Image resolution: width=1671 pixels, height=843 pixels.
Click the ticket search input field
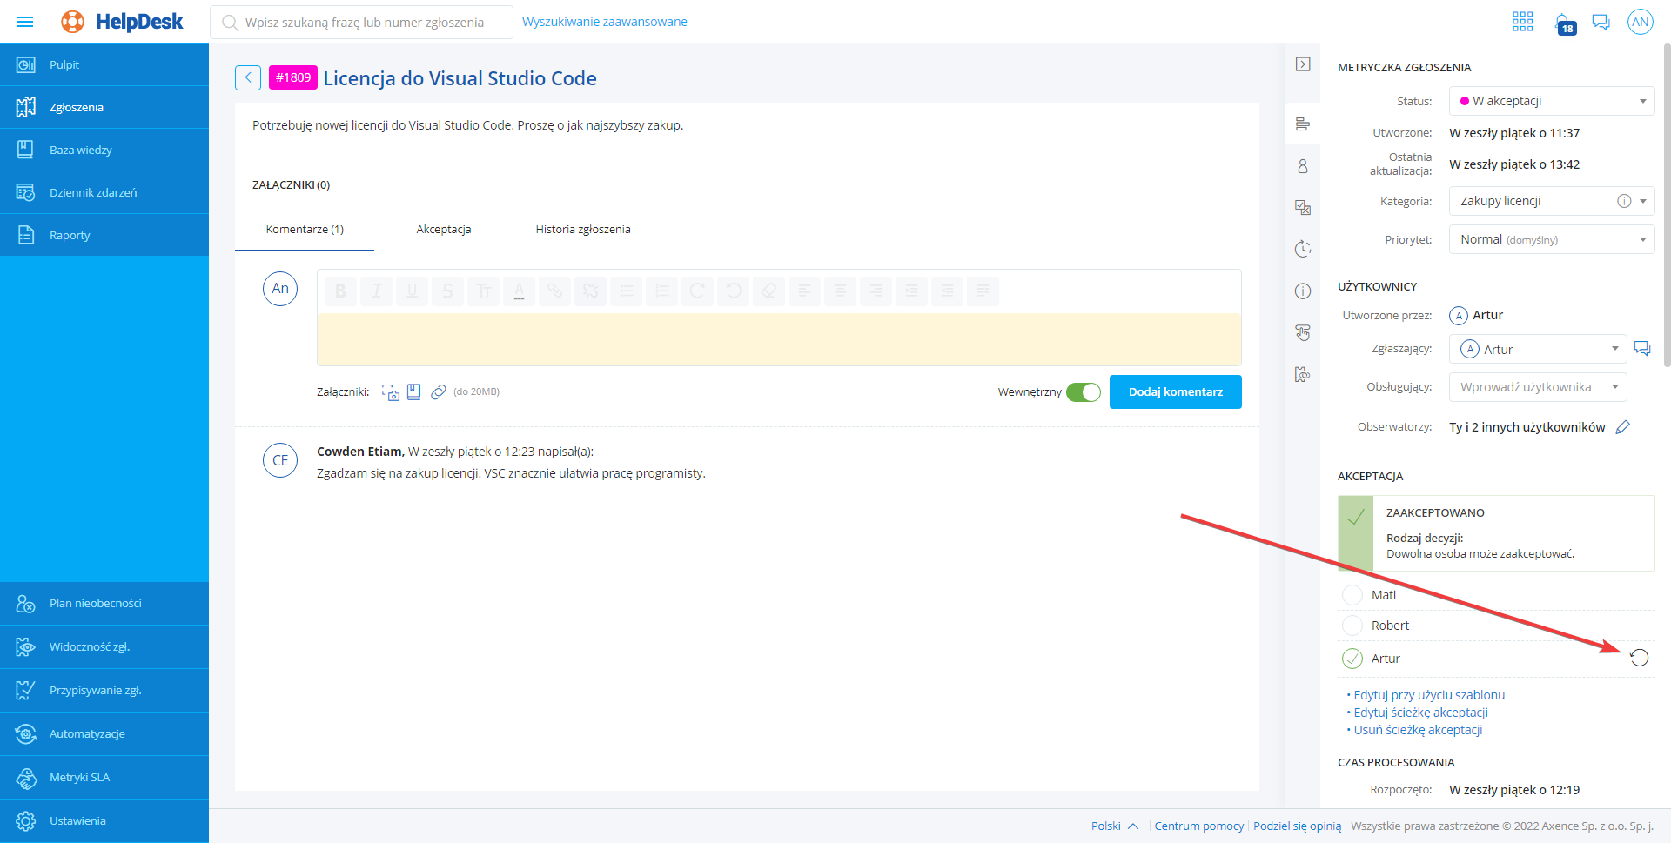[x=366, y=23]
